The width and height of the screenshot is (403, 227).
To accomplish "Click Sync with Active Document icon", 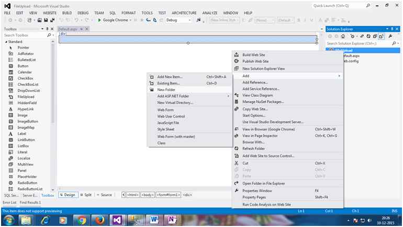I will 362,36.
